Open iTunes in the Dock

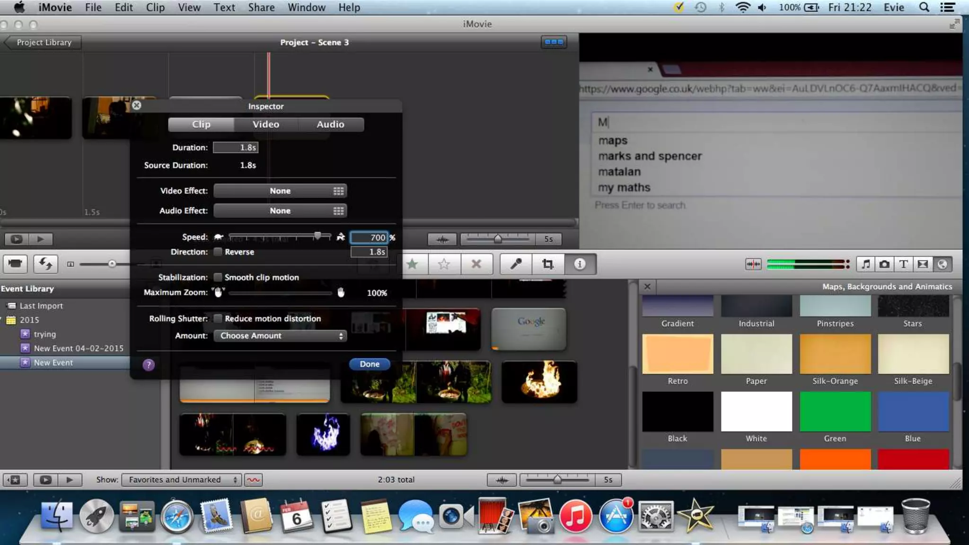[575, 516]
